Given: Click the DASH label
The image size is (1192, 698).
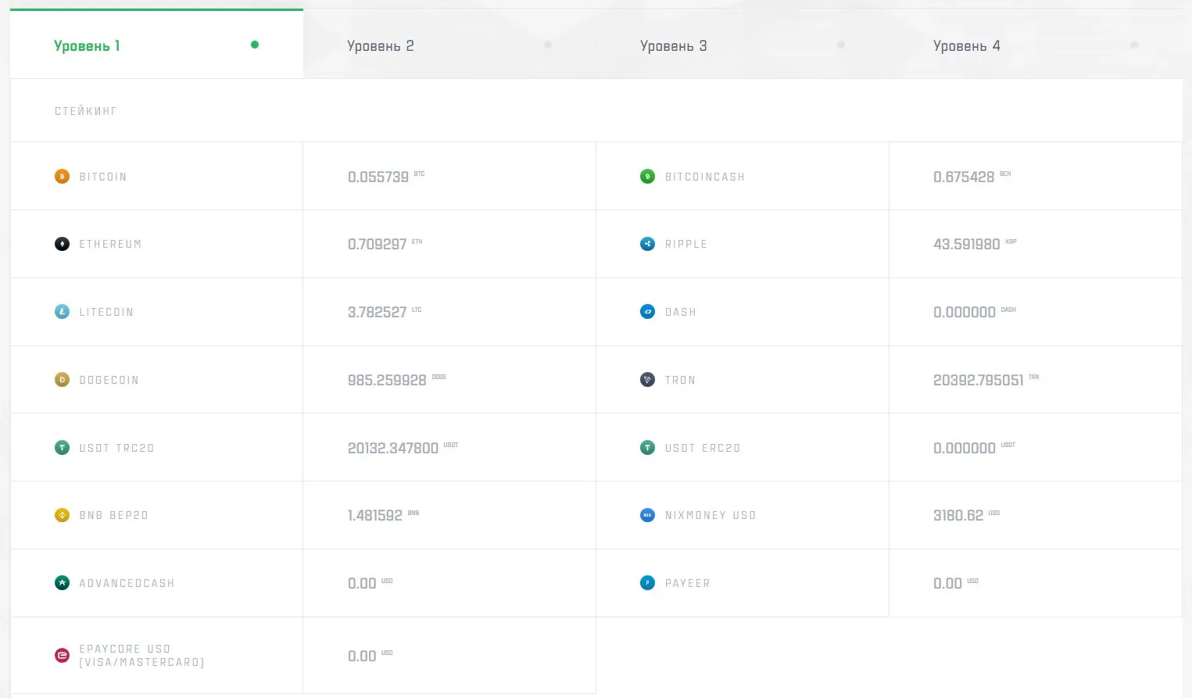Looking at the screenshot, I should click(680, 312).
